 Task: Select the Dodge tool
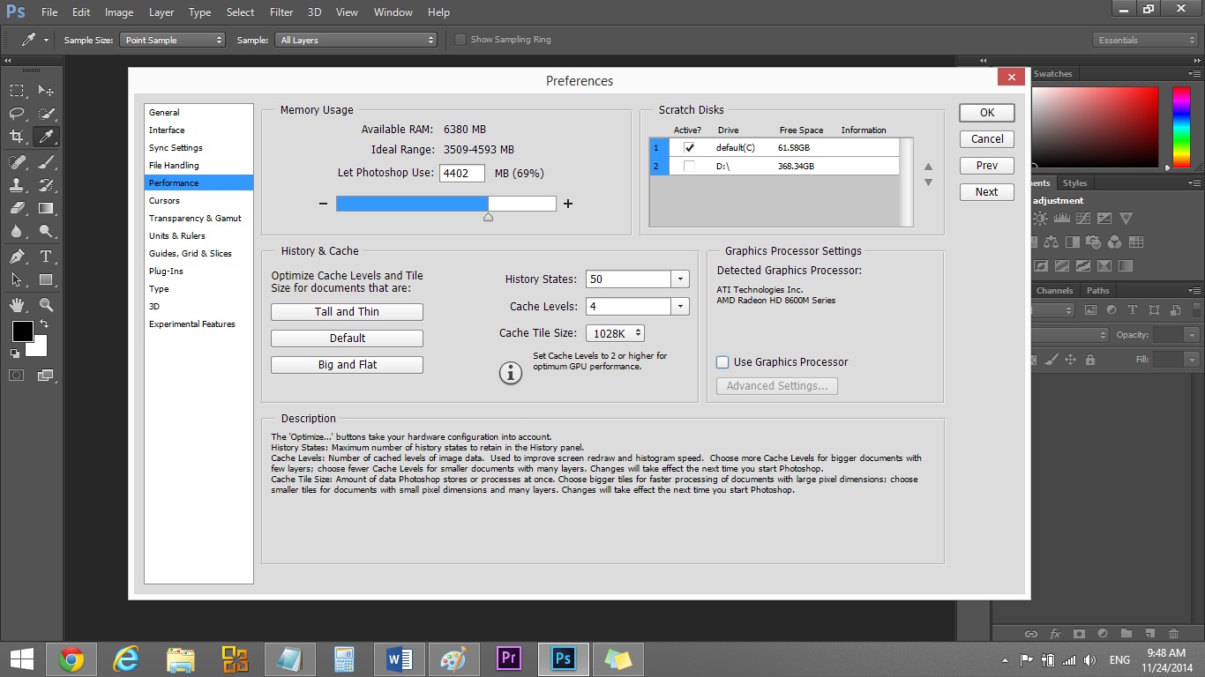pyautogui.click(x=46, y=231)
